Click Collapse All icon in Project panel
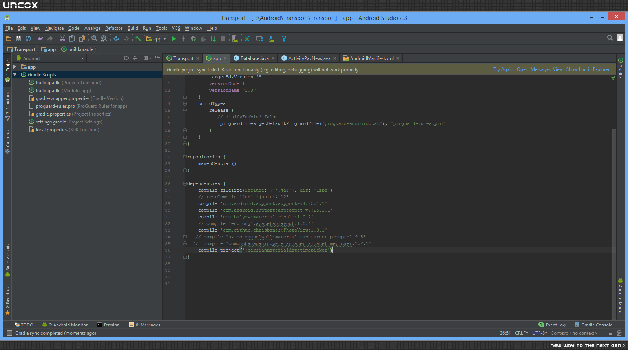This screenshot has width=628, height=350. coord(135,58)
